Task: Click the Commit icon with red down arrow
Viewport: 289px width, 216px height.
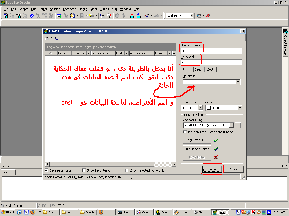Action: pos(132,16)
